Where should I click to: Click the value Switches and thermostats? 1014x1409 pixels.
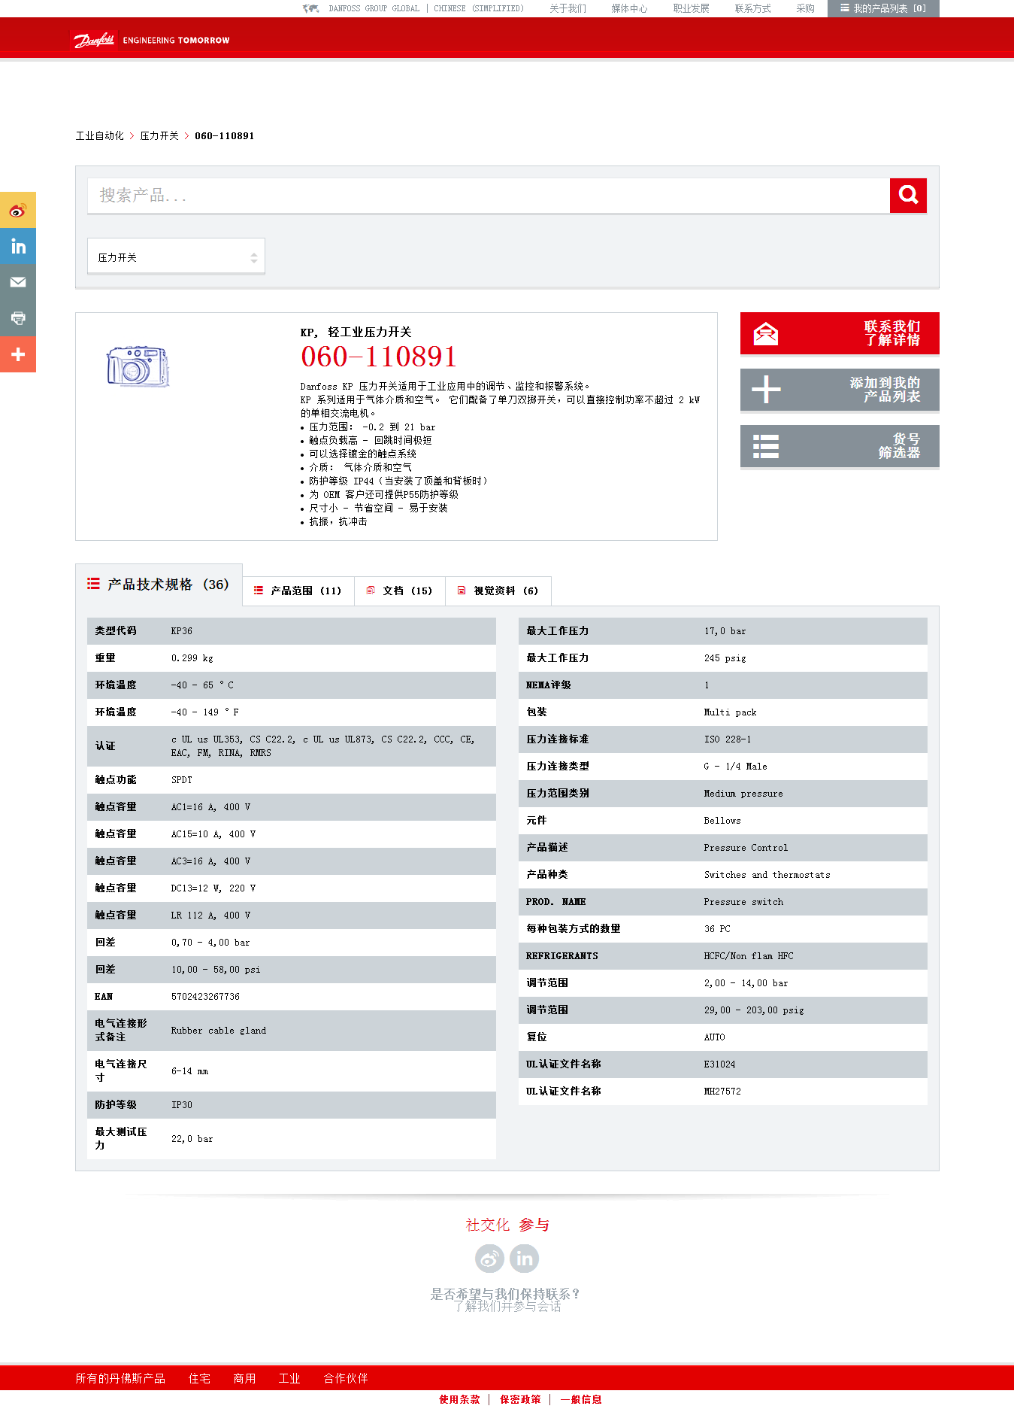pos(767,875)
